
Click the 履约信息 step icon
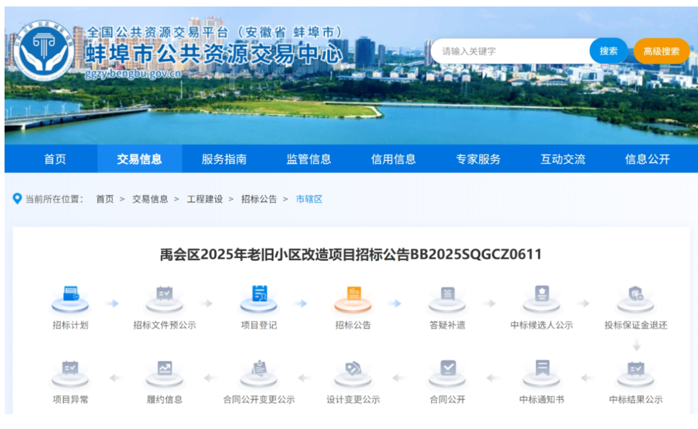pyautogui.click(x=165, y=373)
